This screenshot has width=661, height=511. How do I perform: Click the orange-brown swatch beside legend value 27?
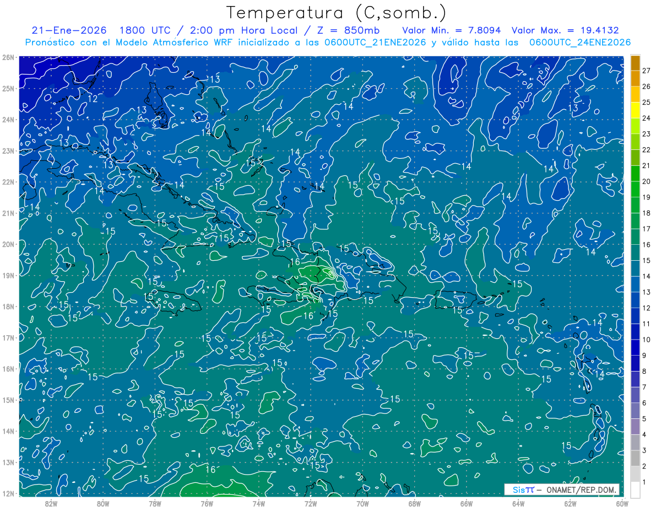(x=635, y=63)
